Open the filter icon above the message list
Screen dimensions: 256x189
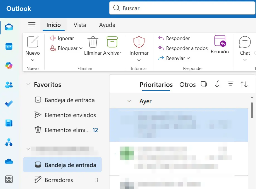(230, 84)
